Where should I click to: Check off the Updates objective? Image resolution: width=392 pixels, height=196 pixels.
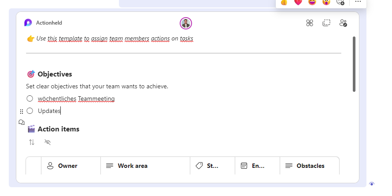coord(30,111)
